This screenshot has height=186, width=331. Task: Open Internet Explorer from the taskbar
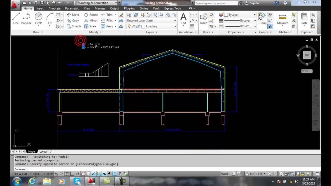tap(32, 181)
